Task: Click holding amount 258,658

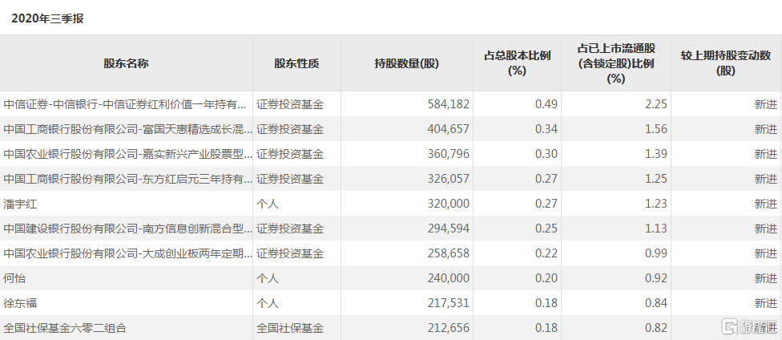Action: (x=449, y=253)
